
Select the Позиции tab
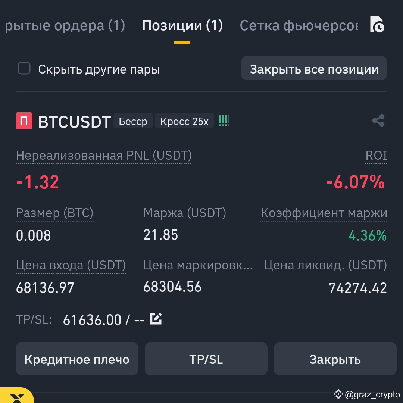tap(182, 25)
